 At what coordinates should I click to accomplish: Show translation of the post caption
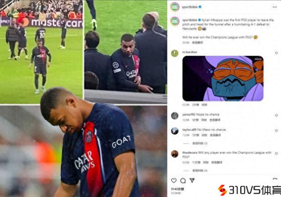(x=197, y=43)
